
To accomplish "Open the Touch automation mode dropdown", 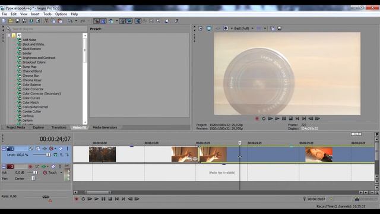I will [x=61, y=172].
